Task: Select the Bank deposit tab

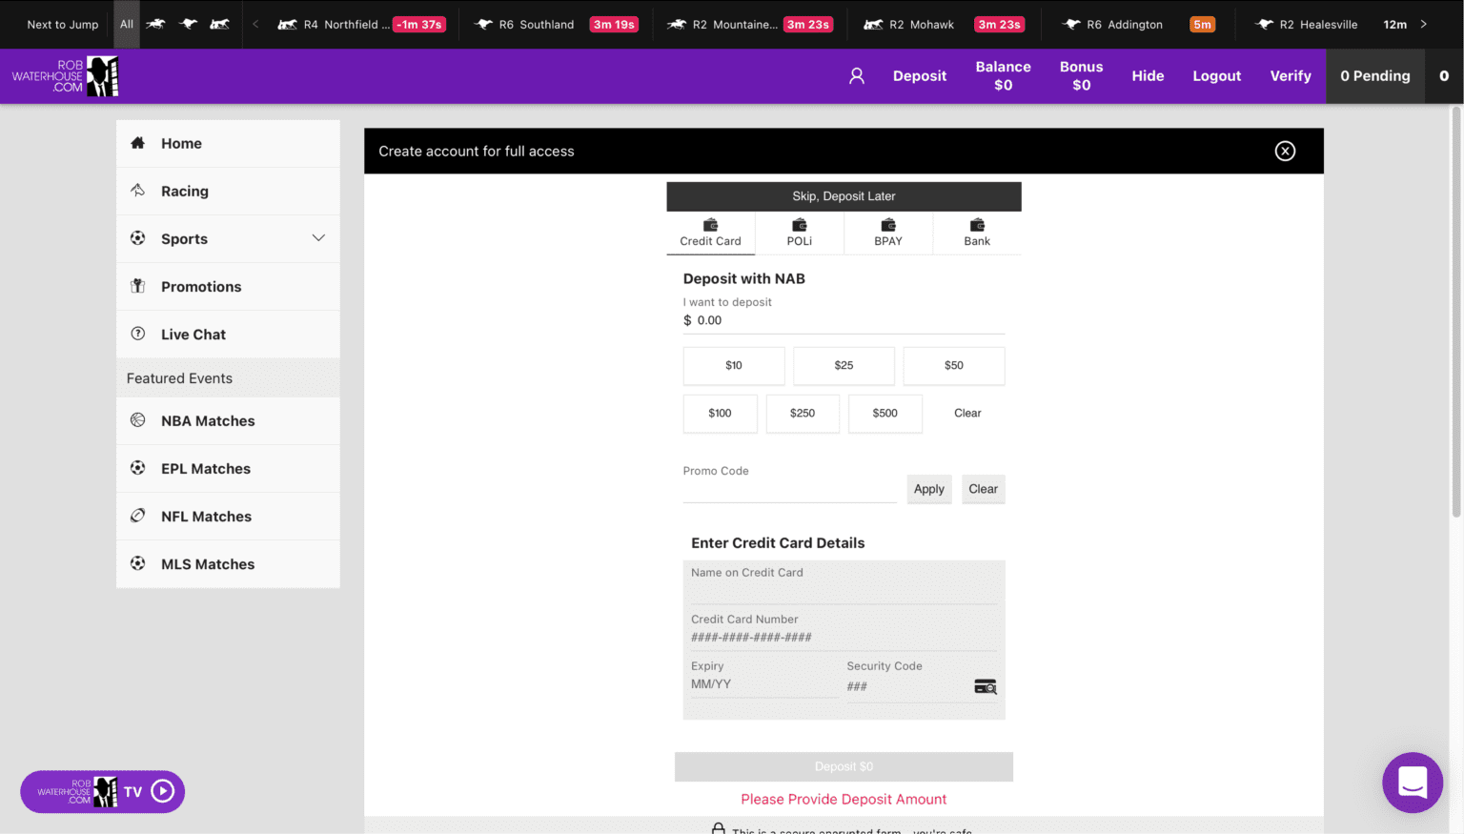Action: (x=977, y=233)
